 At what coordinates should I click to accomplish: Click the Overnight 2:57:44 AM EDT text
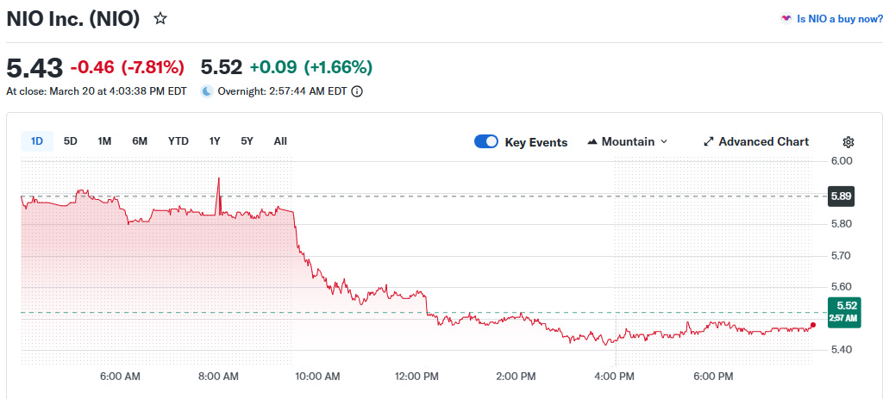(x=282, y=91)
